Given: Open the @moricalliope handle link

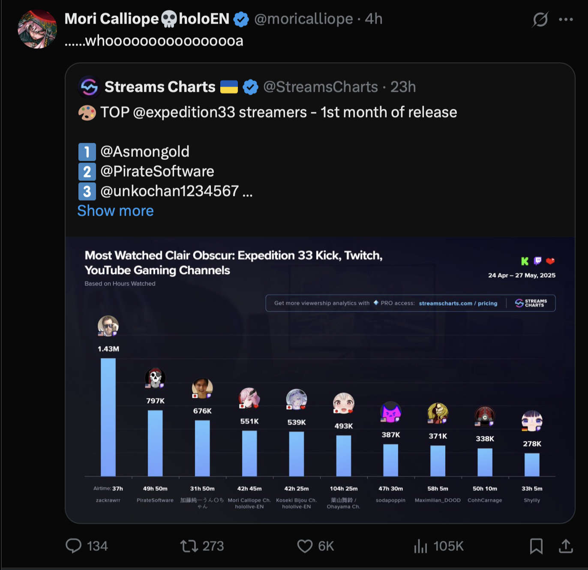Looking at the screenshot, I should point(303,19).
